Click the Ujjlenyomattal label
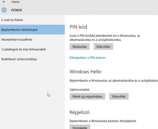This screenshot has height=129, width=158. tap(79, 90)
